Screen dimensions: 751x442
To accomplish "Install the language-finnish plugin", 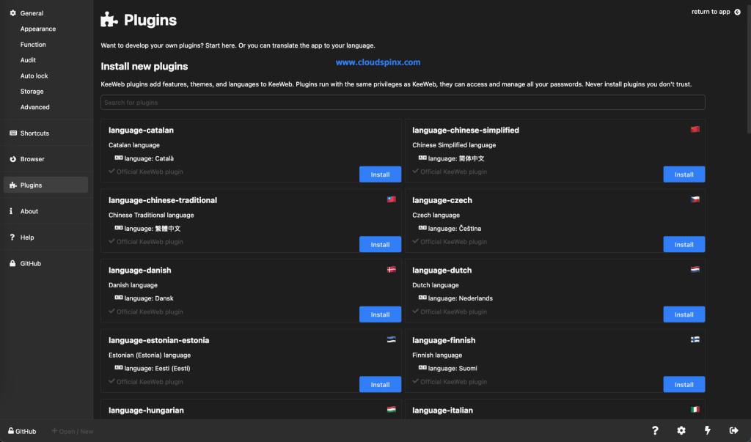I will pyautogui.click(x=684, y=384).
